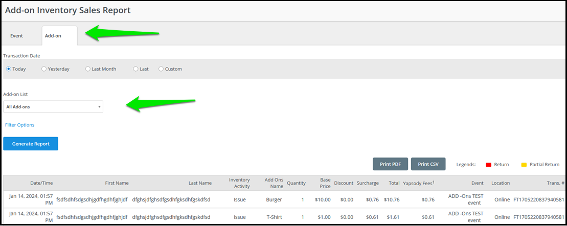
Task: Click the Yapsody fee $0.76 in Burger row
Action: [x=428, y=199]
